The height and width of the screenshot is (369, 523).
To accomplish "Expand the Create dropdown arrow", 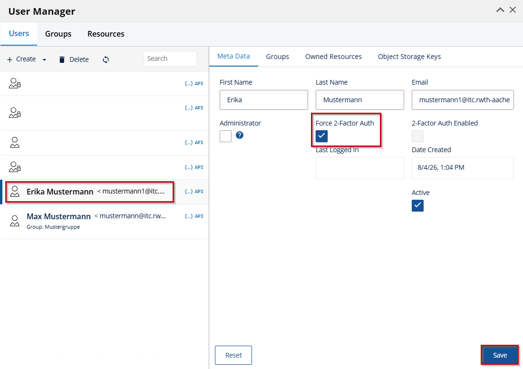I will point(44,60).
